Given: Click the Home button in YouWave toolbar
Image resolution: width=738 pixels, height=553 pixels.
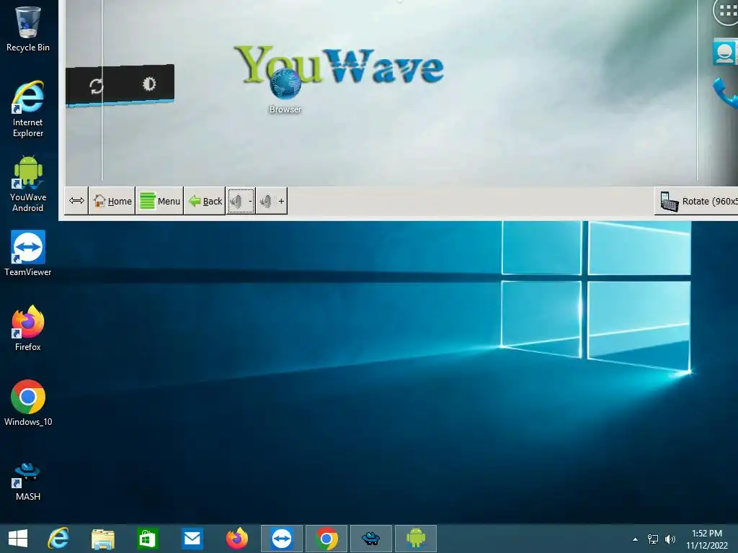Looking at the screenshot, I should click(x=112, y=202).
